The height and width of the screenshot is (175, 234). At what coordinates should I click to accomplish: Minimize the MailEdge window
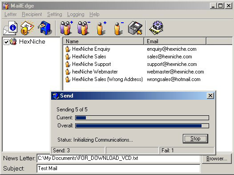point(214,6)
